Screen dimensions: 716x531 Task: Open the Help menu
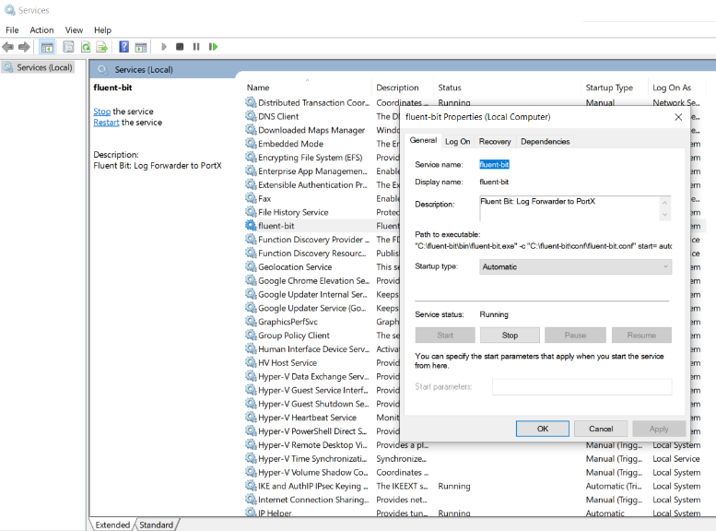point(102,30)
